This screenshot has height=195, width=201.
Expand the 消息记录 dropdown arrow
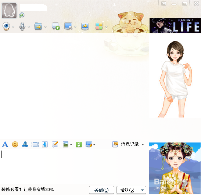143,145
